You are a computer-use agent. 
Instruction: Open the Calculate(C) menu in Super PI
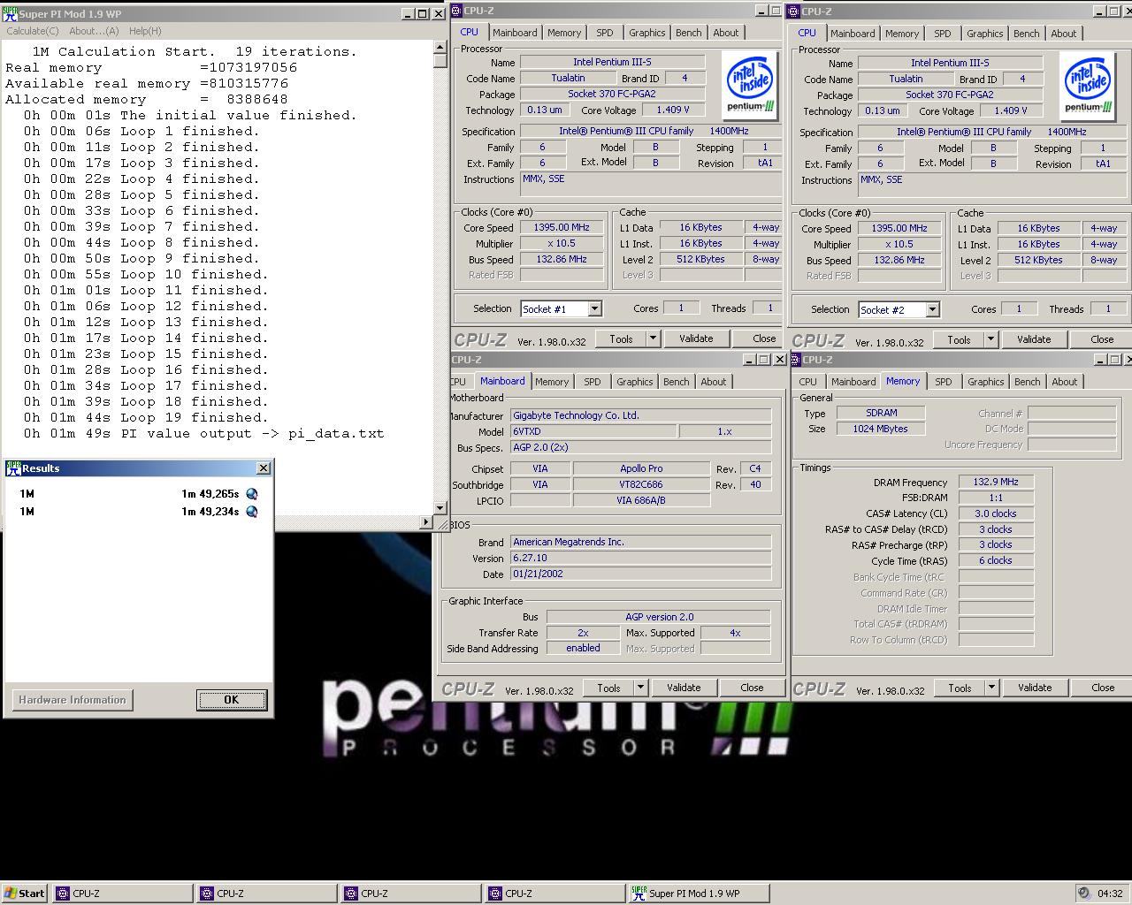click(33, 31)
